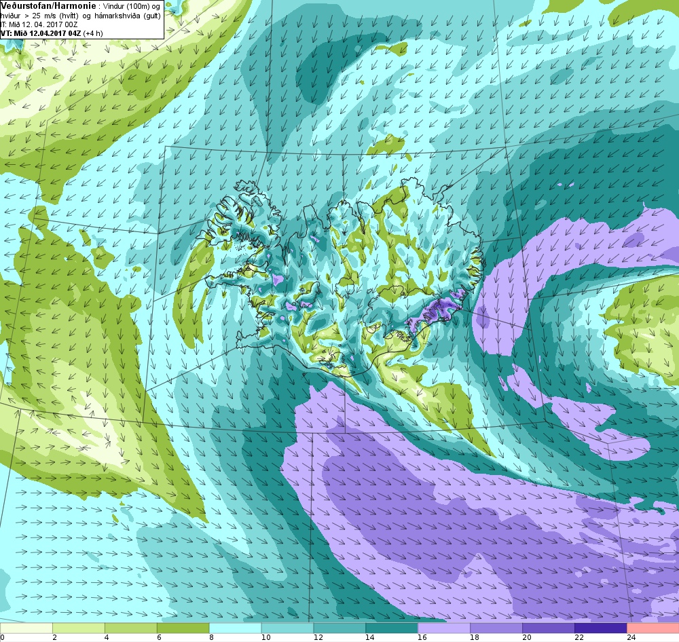Click the '4' label on the color scale
This screenshot has height=642, width=679.
click(x=107, y=638)
